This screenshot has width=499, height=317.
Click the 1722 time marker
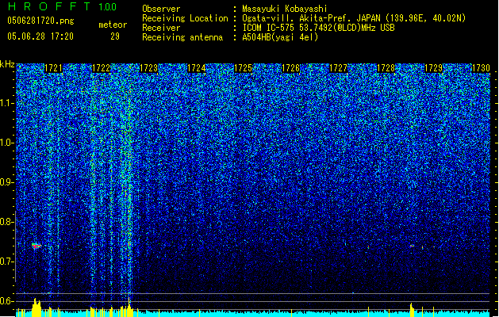[101, 68]
